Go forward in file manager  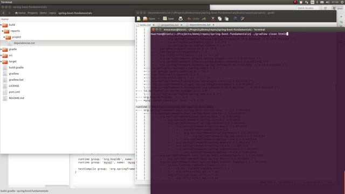pos(9,13)
